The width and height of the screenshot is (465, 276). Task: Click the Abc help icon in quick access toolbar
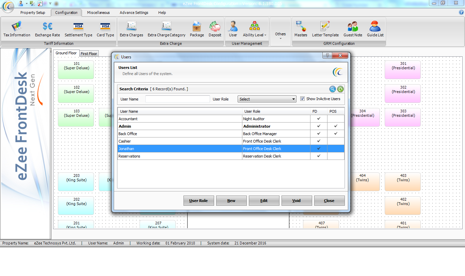tap(40, 3)
